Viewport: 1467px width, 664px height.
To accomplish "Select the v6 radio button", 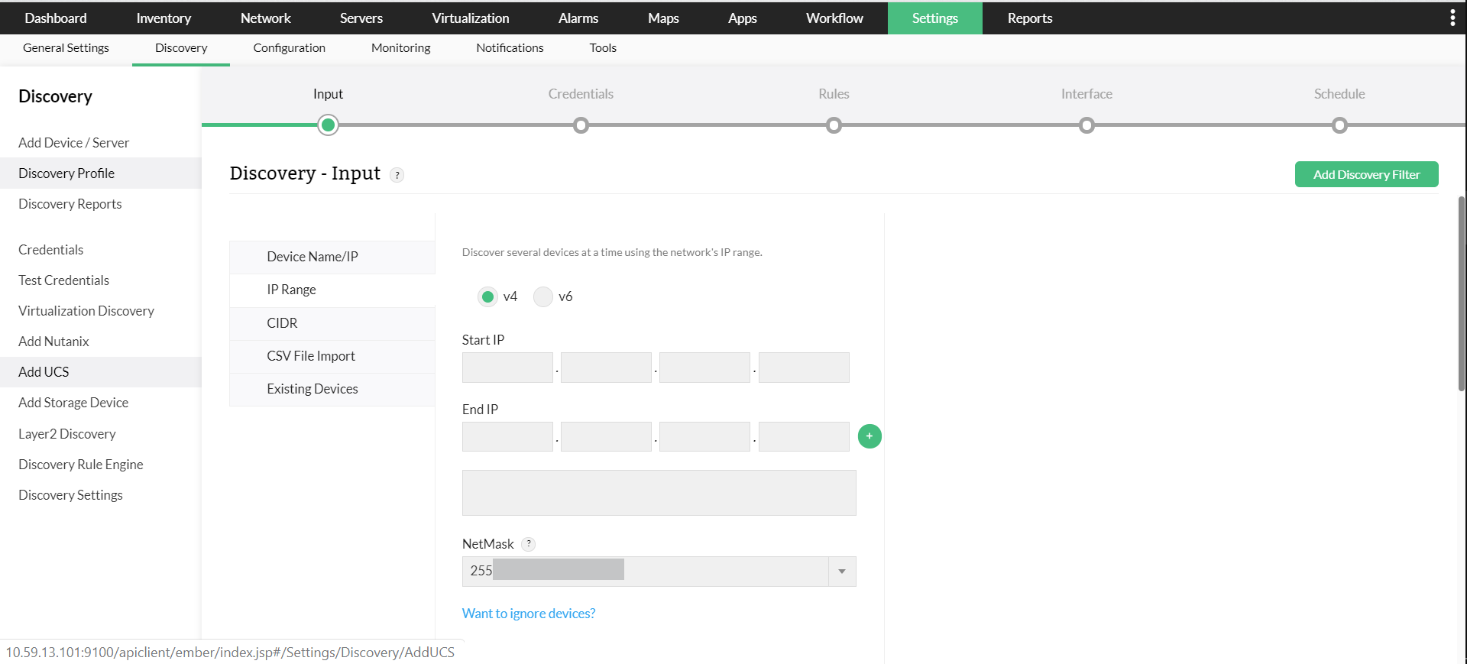I will click(x=543, y=296).
